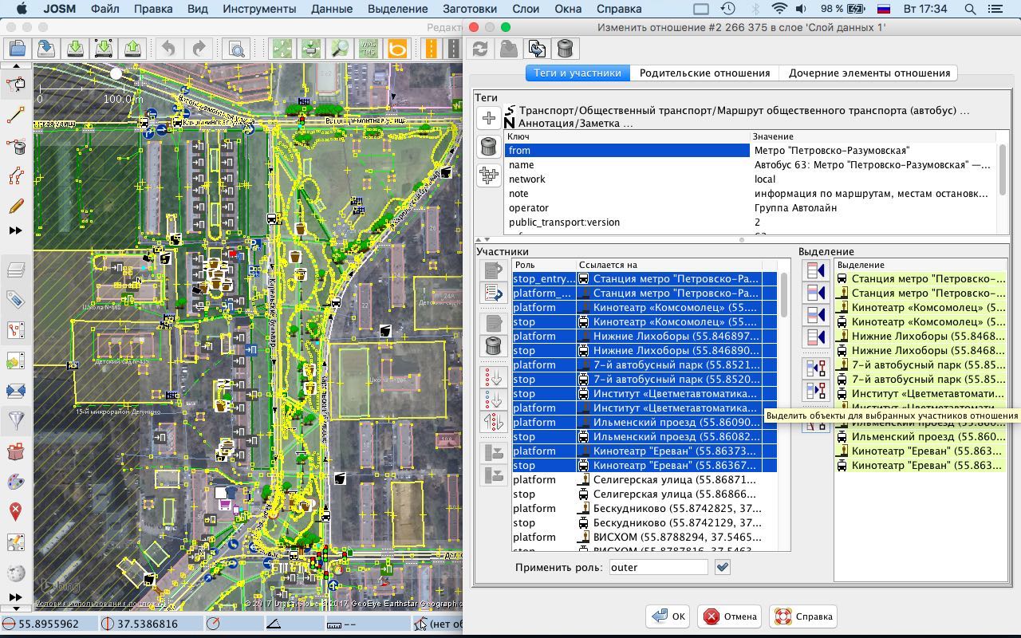
Task: Click the plus Add tag button
Action: (489, 118)
